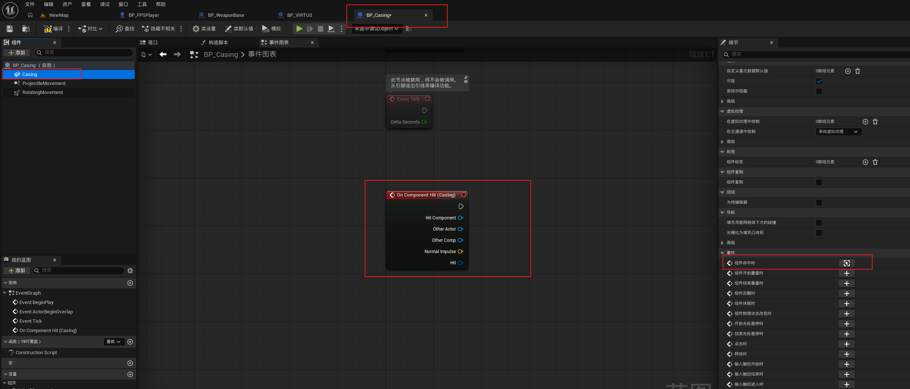Focus the details panel search field
Image resolution: width=910 pixels, height=389 pixels.
pyautogui.click(x=815, y=55)
